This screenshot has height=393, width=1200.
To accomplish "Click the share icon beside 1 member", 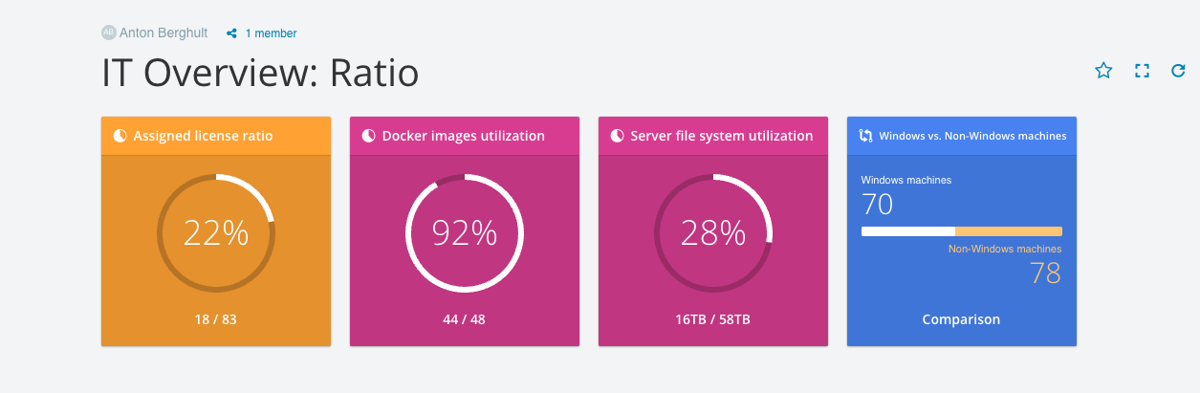I will click(x=231, y=33).
